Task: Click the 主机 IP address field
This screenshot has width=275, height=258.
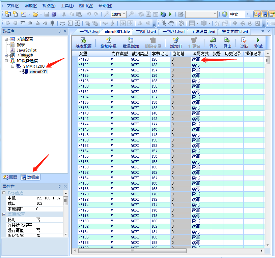Action: tap(48, 198)
